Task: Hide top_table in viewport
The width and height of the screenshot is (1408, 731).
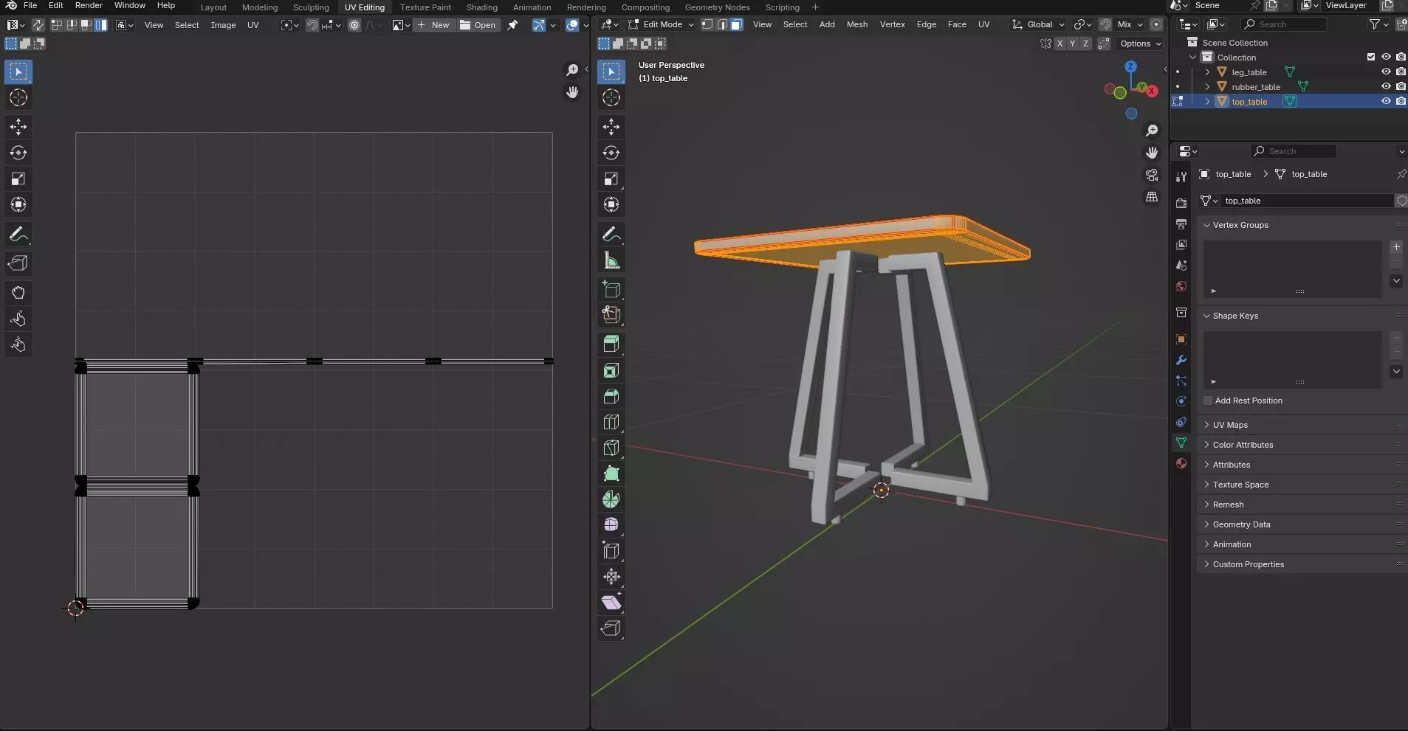Action: point(1386,101)
